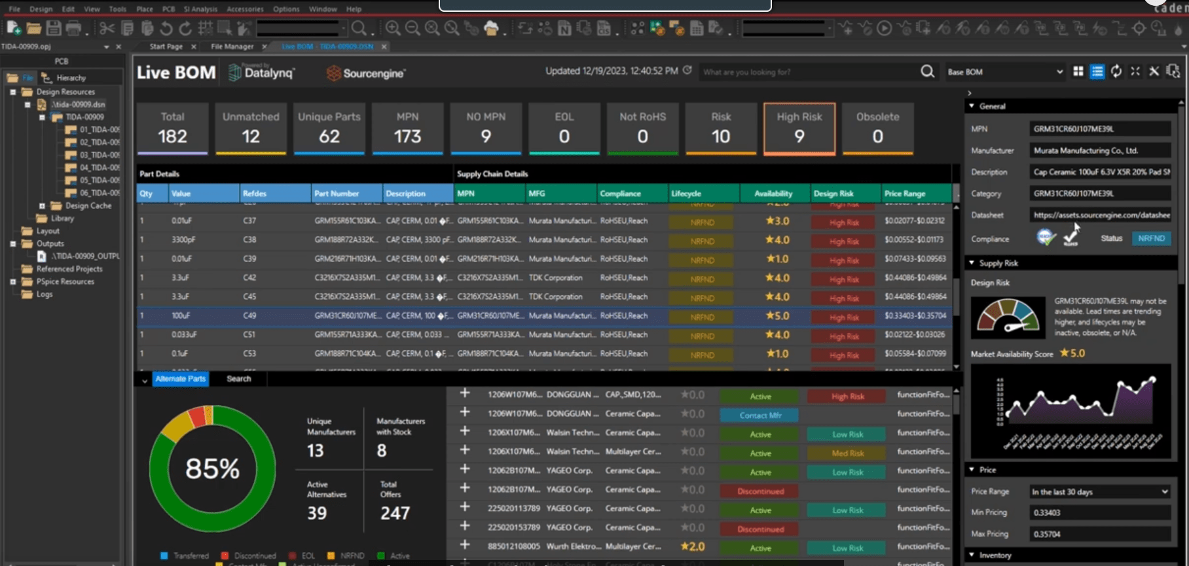Collapse the Alternate Parts panel chevron
Screen dimensions: 1189x566
point(144,380)
